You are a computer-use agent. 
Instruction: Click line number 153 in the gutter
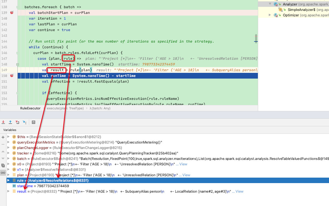coord(4,93)
